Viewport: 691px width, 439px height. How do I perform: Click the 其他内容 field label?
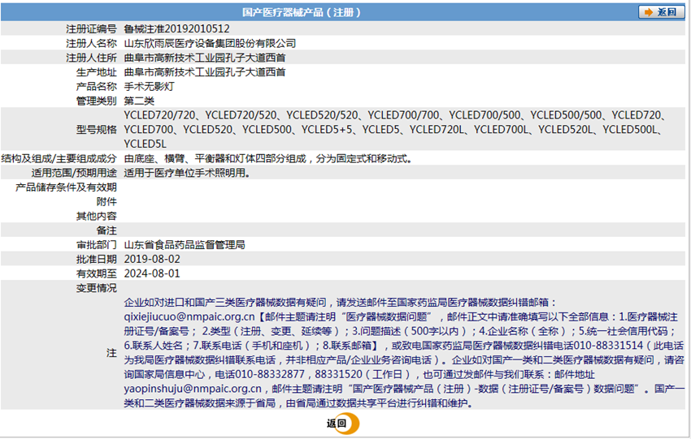[x=97, y=217]
